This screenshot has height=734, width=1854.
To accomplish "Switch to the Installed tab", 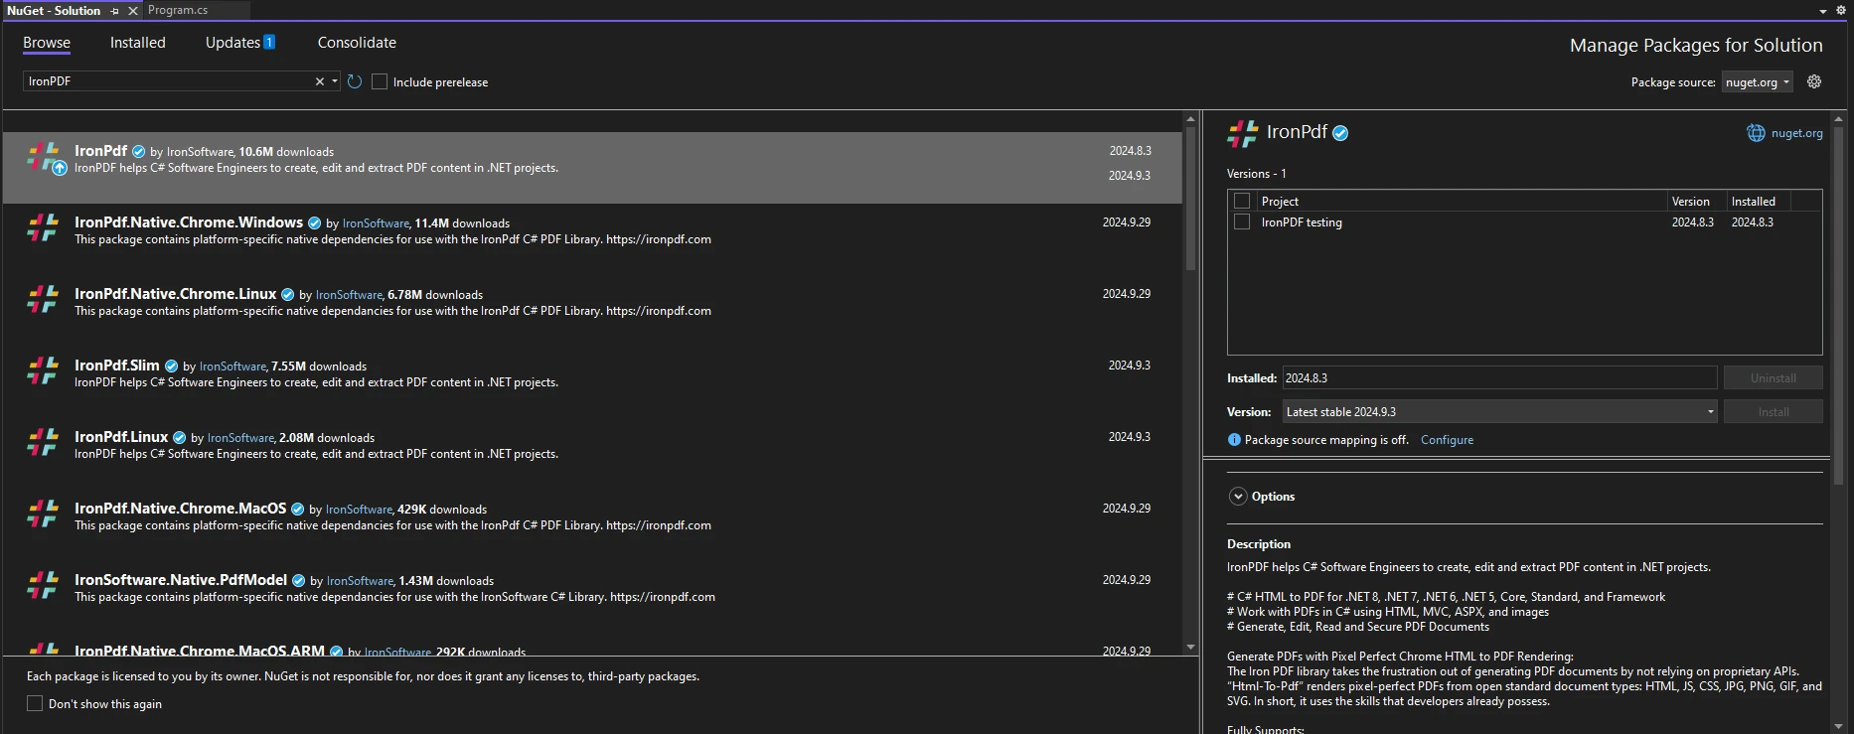I will pyautogui.click(x=138, y=43).
